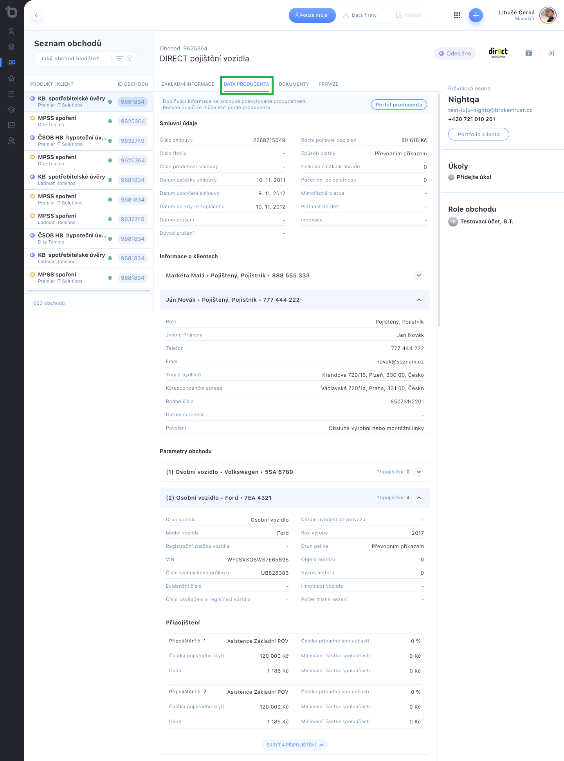Viewport: 564px width, 761px height.
Task: Open the chat message sidebar icon
Action: (11, 125)
